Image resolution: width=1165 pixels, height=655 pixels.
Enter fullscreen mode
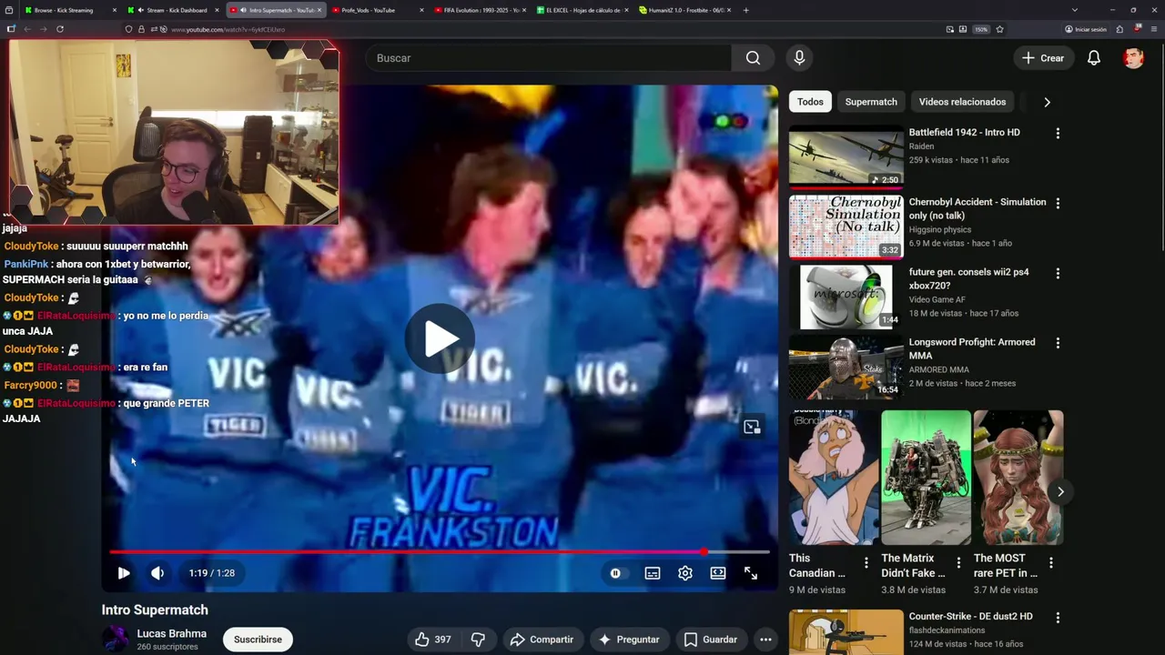tap(751, 573)
